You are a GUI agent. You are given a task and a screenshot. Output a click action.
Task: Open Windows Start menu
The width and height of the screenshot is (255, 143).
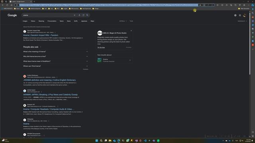coord(97,141)
